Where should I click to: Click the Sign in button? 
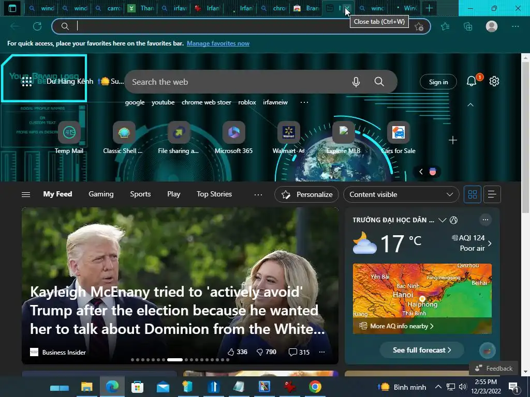(438, 82)
